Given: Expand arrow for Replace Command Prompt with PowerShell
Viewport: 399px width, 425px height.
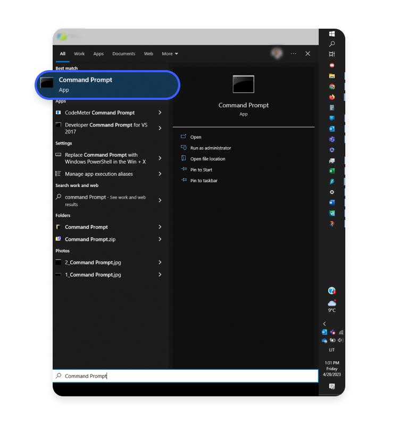Looking at the screenshot, I should pyautogui.click(x=160, y=158).
